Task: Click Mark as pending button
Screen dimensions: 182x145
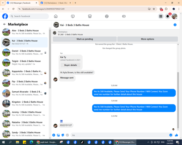Action: point(85,39)
